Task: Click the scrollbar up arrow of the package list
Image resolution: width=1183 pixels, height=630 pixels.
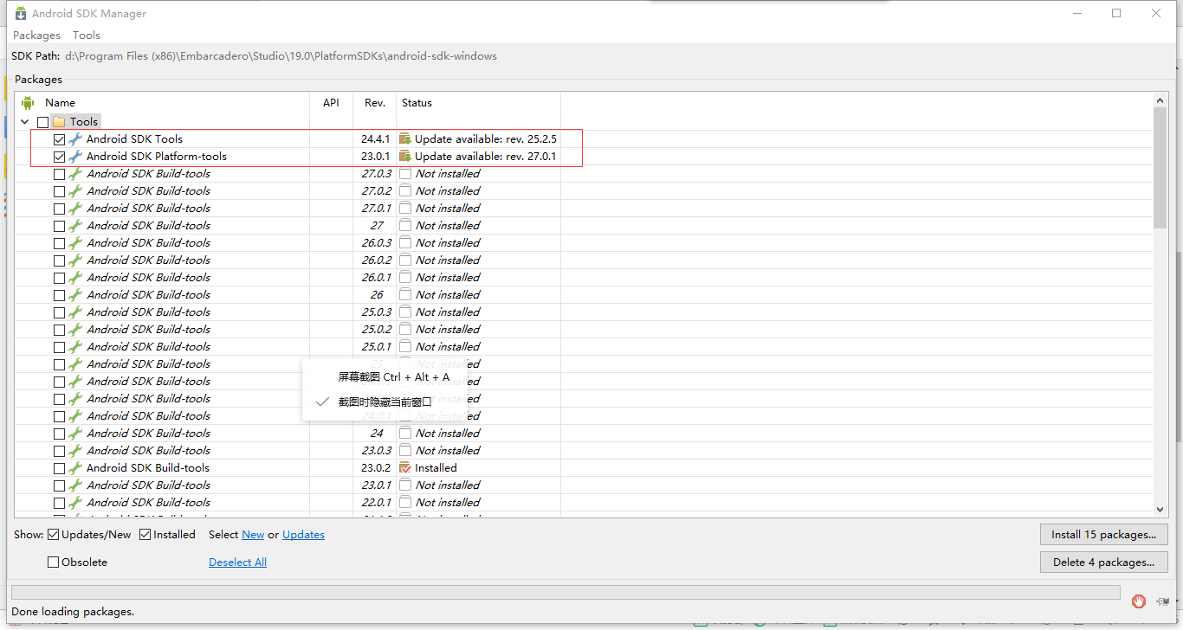Action: click(x=1160, y=101)
